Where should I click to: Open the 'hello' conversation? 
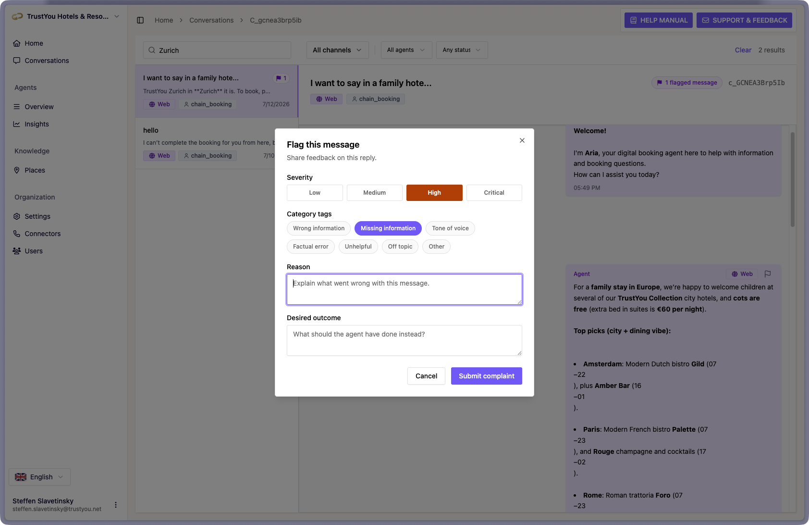pos(217,143)
